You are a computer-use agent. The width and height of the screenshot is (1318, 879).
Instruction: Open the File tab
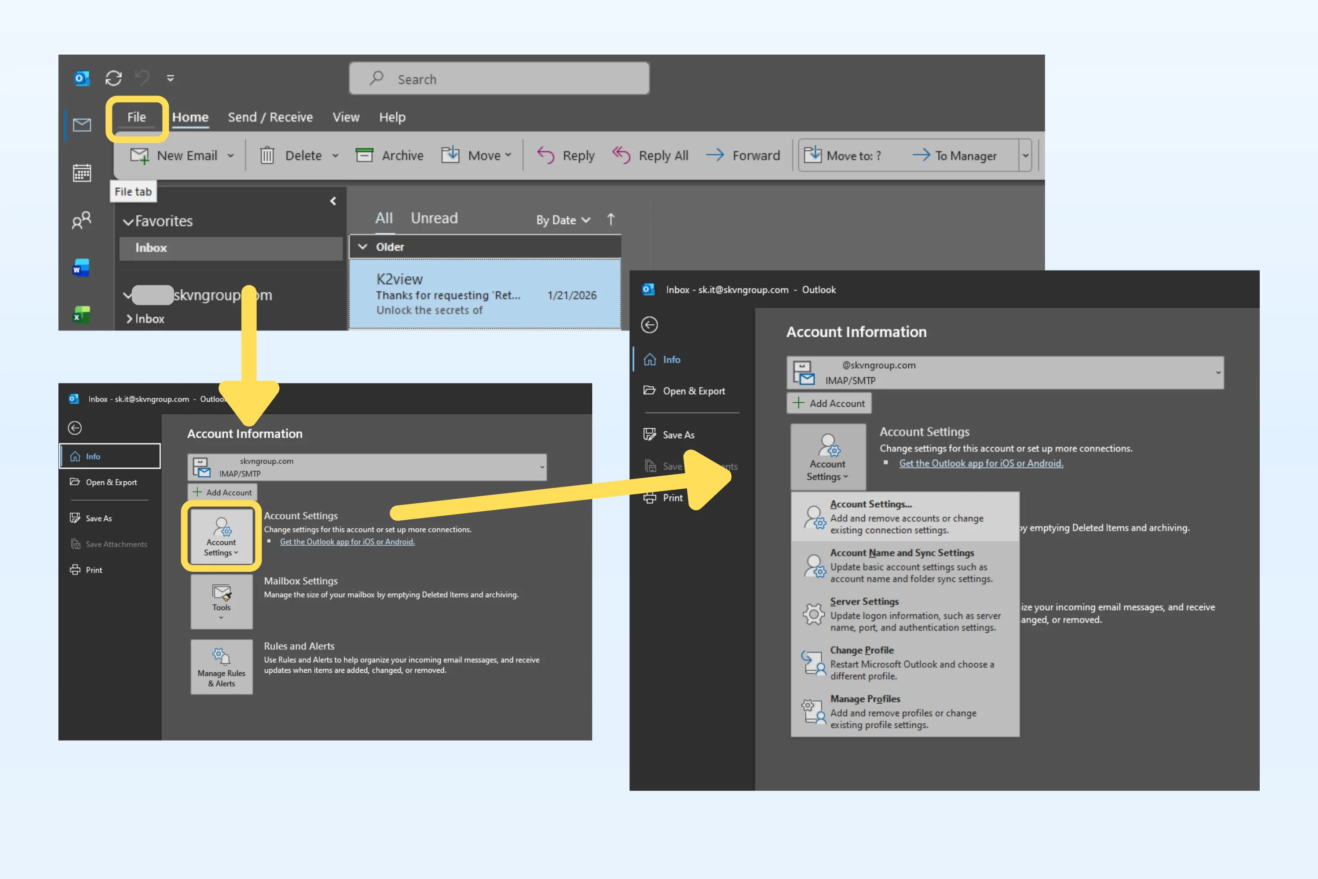pyautogui.click(x=137, y=117)
